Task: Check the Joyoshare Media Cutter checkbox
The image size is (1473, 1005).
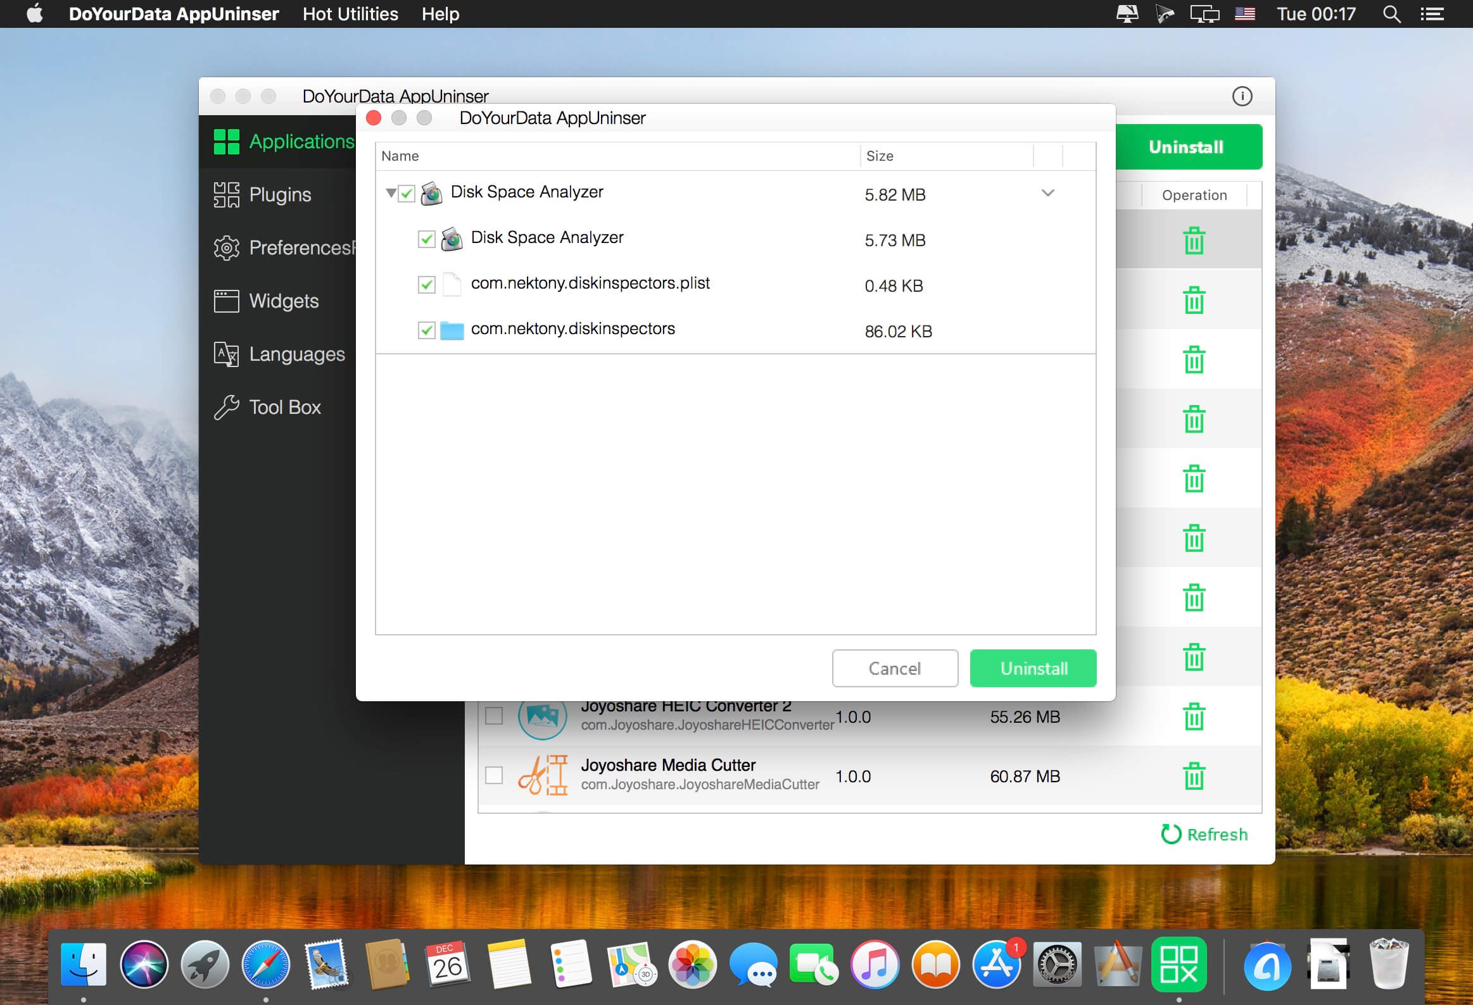Action: (x=494, y=776)
